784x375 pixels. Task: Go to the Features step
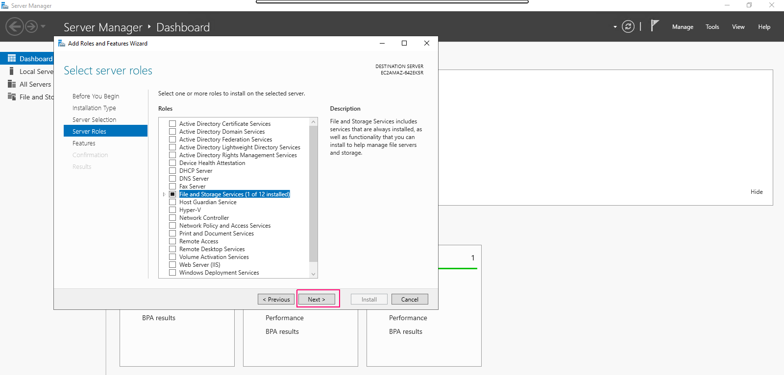pos(84,143)
